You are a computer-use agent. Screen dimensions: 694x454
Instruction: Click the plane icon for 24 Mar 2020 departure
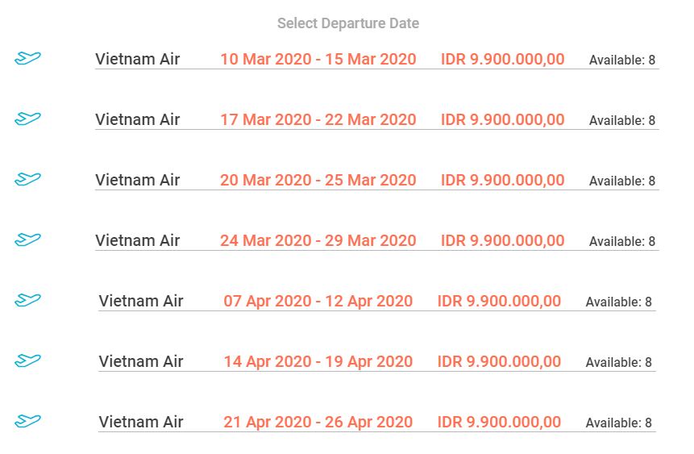(27, 239)
